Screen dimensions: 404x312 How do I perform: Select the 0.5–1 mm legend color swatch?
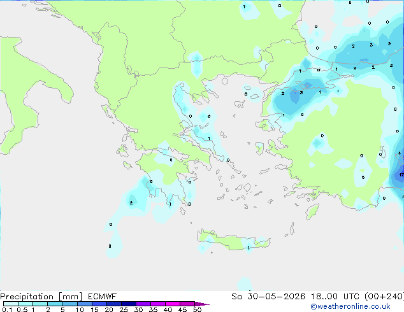click(x=25, y=304)
